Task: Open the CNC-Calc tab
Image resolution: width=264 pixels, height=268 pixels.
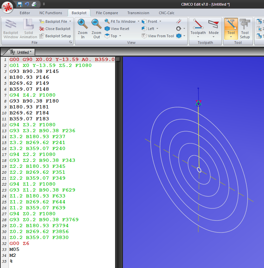Action: click(x=166, y=13)
